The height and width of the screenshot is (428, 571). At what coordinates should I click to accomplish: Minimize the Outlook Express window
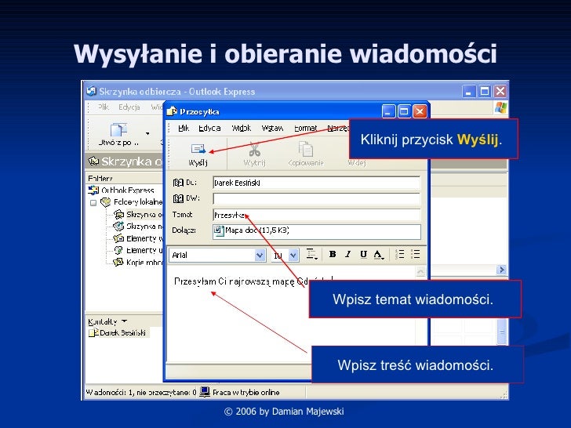[x=469, y=91]
